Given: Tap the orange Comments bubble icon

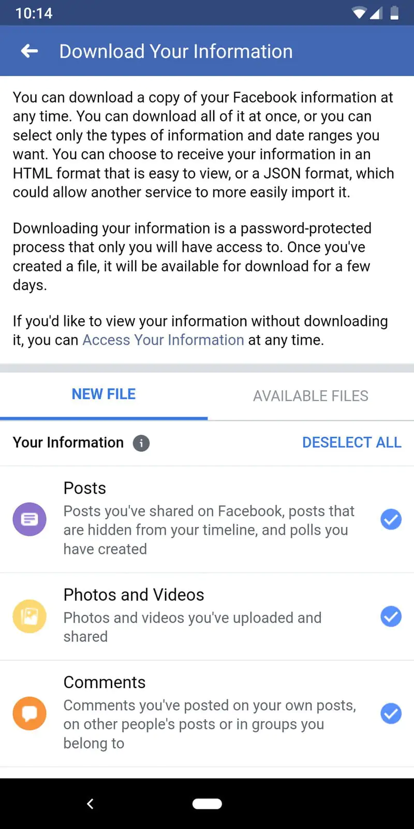Looking at the screenshot, I should coord(29,713).
